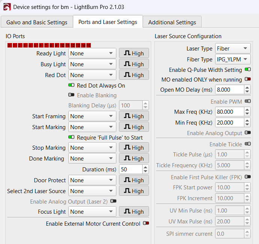
Task: Click Duration (ms) value field
Action: click(x=131, y=169)
